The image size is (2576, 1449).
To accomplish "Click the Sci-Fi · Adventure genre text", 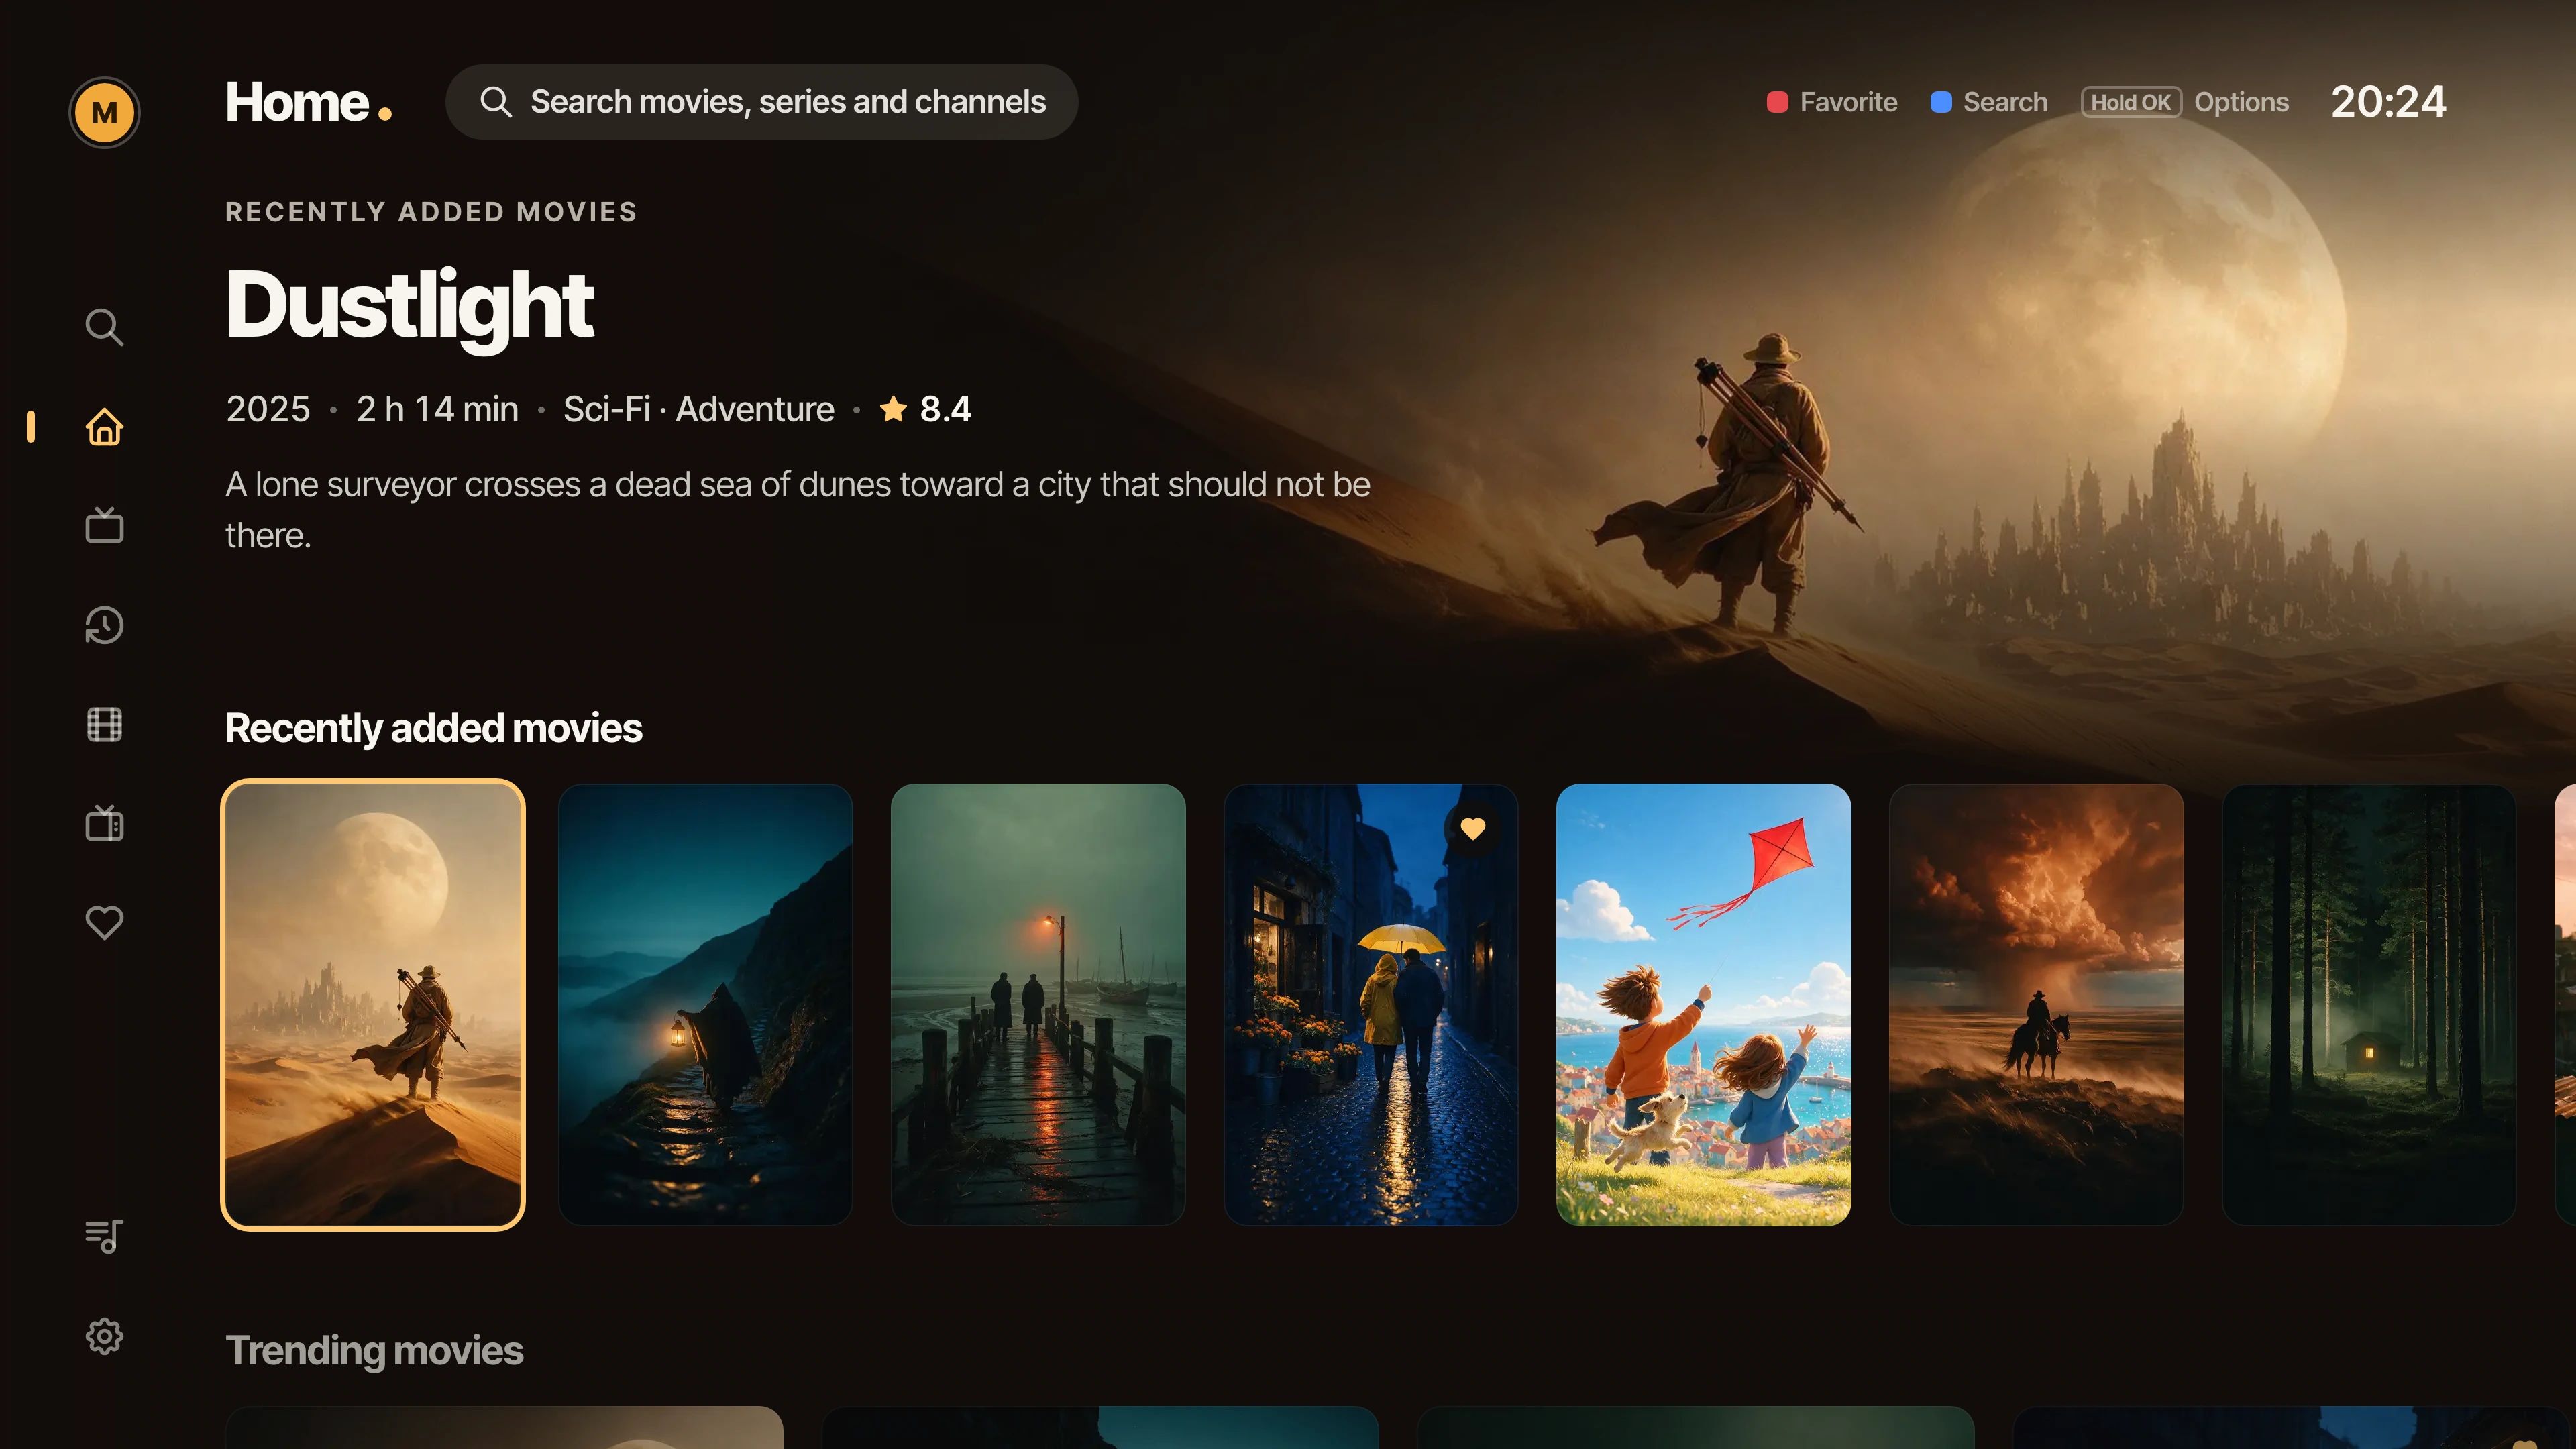I will 698,409.
